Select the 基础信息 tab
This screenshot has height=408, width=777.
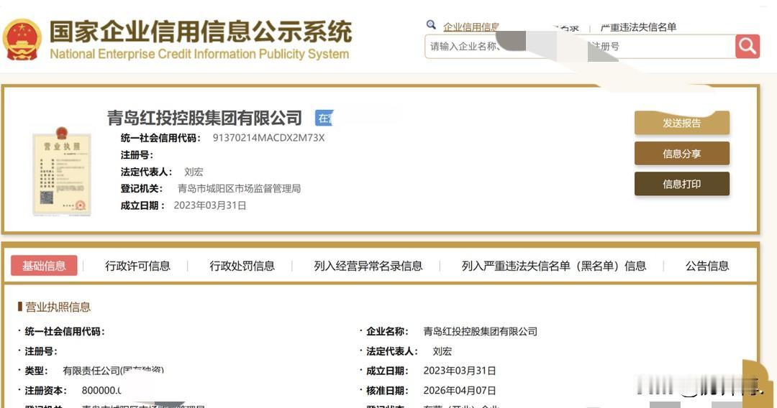(44, 266)
